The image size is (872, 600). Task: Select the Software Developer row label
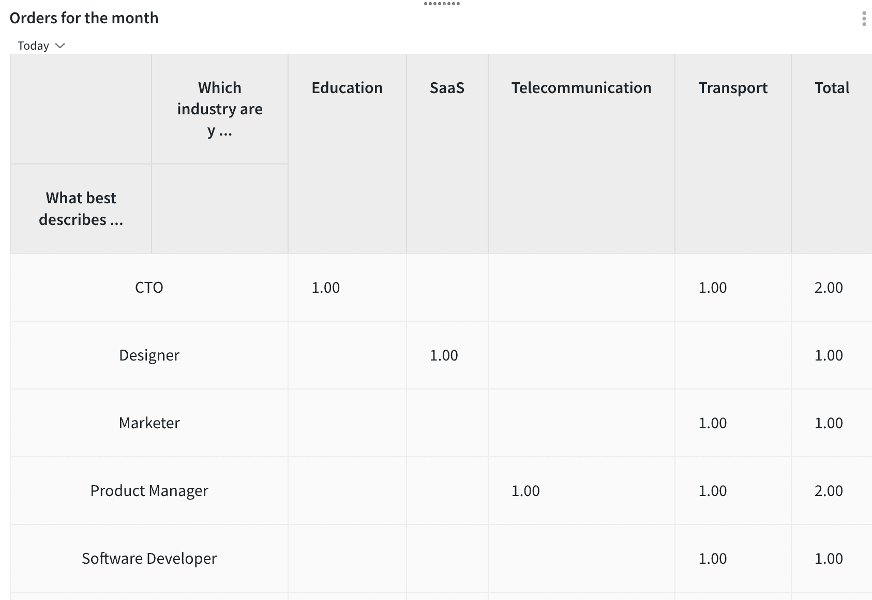click(149, 559)
